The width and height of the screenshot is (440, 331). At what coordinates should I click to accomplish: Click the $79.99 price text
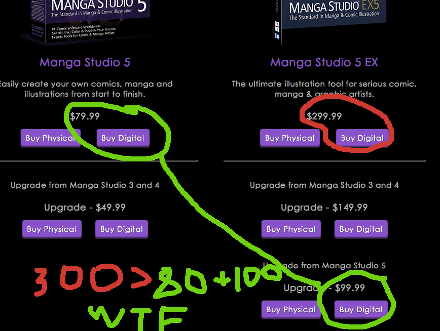tap(85, 116)
